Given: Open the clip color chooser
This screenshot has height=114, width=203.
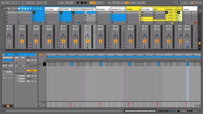Looking at the screenshot, I should [8, 60].
